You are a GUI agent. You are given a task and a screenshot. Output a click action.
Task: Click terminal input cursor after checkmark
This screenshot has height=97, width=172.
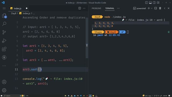(x=128, y=32)
